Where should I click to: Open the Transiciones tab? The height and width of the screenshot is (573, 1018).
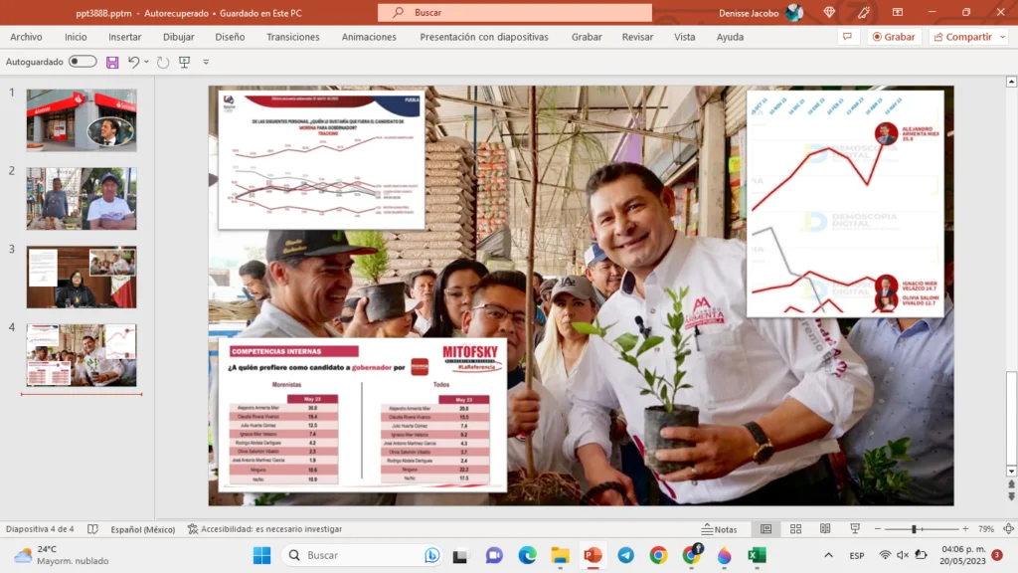293,37
